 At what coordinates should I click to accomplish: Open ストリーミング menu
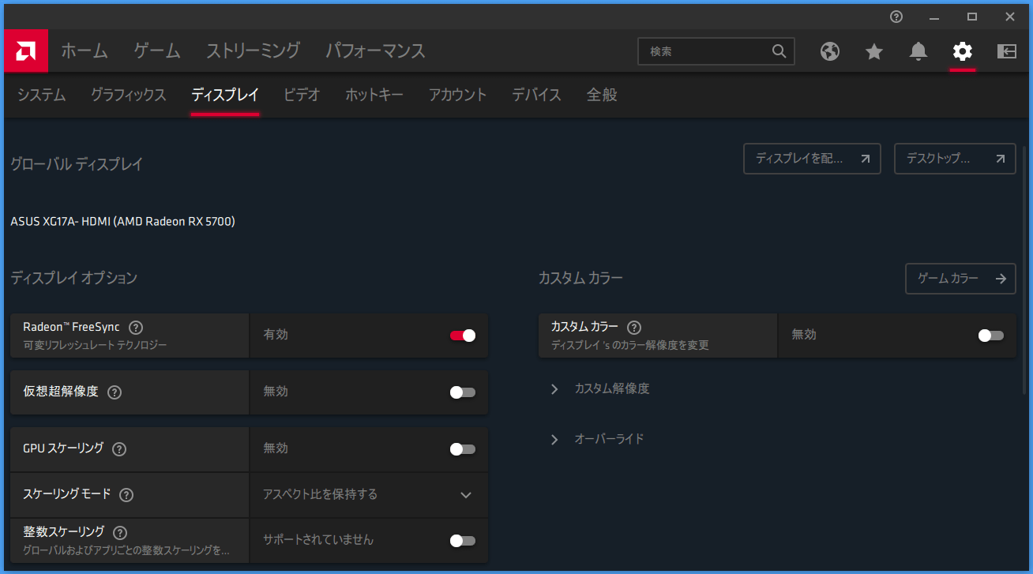254,51
